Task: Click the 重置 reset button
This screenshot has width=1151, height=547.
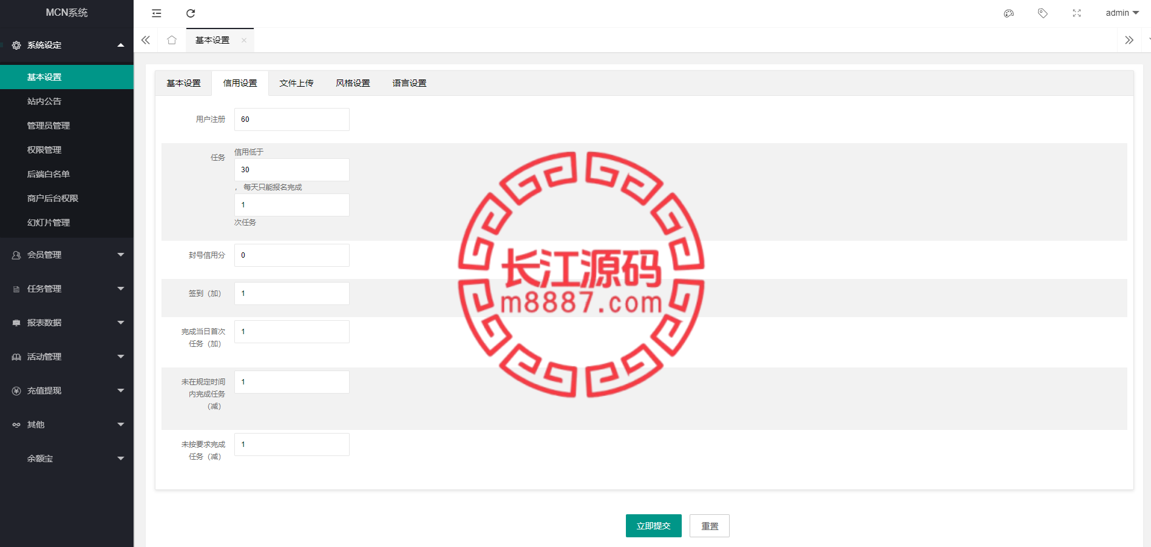Action: (x=710, y=526)
